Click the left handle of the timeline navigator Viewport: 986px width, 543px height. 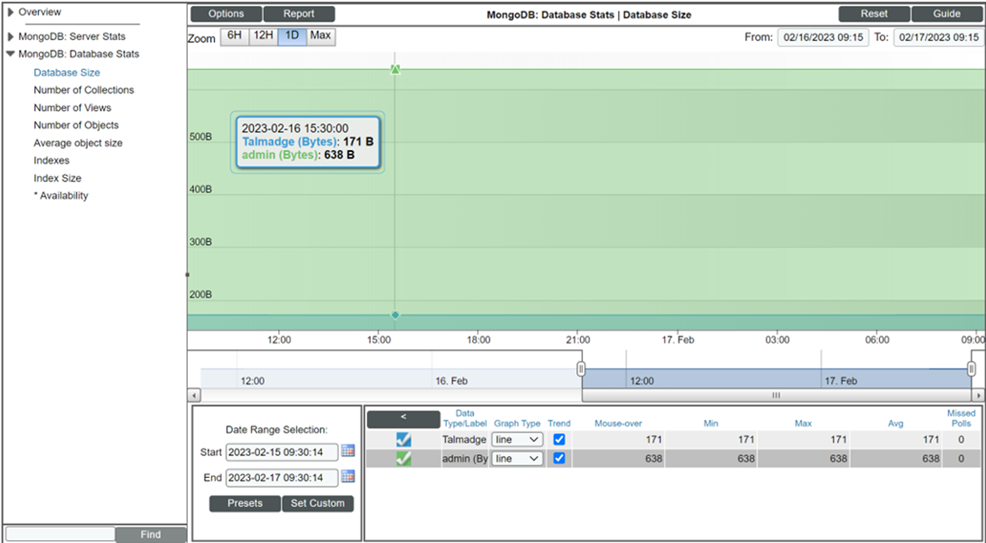[x=580, y=368]
